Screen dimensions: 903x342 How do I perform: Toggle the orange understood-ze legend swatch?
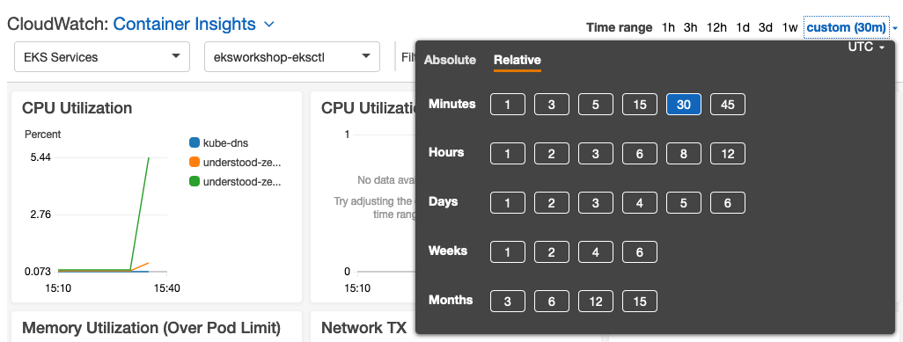pyautogui.click(x=195, y=162)
